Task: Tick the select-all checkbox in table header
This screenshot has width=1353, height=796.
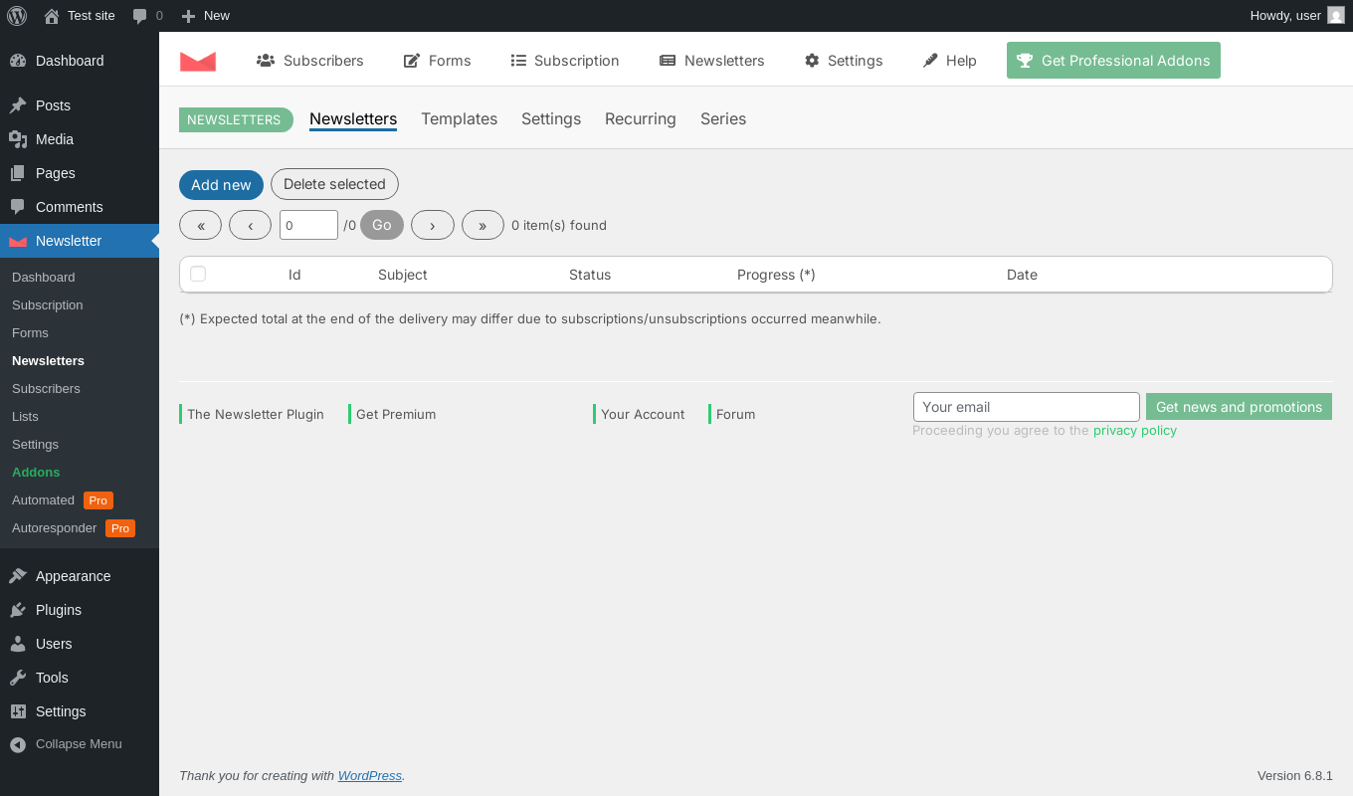Action: point(198,275)
